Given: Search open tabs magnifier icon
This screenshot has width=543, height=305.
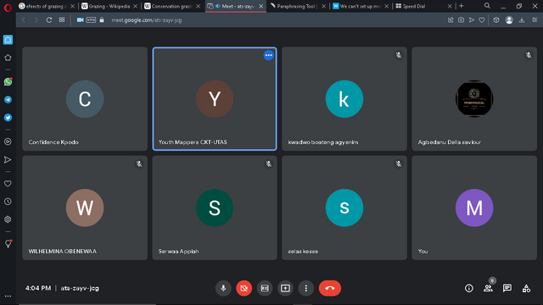Looking at the screenshot, I should (x=487, y=6).
